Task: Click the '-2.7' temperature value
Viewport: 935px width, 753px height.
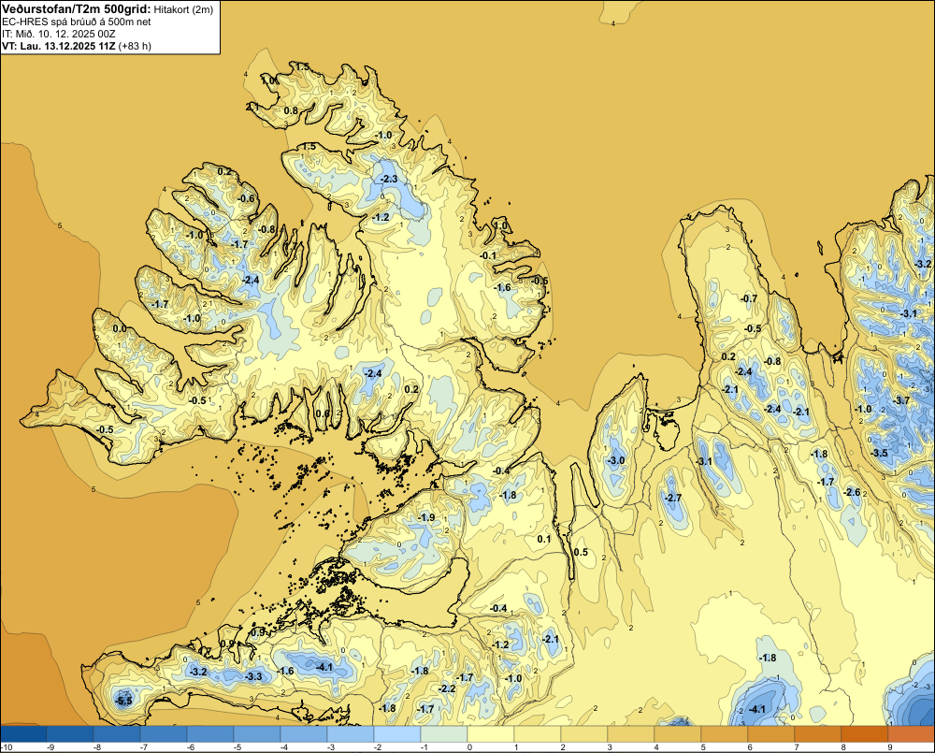Action: tap(672, 498)
